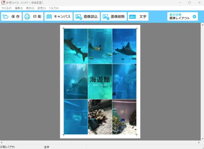Expand the 表示(V) menu
The width and height of the screenshot is (204, 149).
click(30, 8)
